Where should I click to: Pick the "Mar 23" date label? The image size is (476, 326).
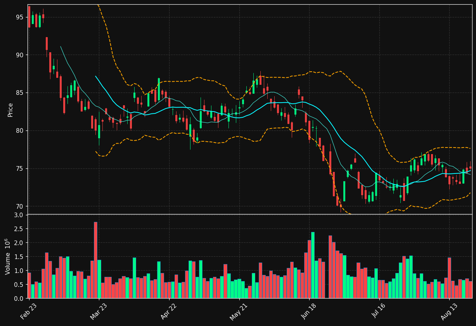(99, 311)
